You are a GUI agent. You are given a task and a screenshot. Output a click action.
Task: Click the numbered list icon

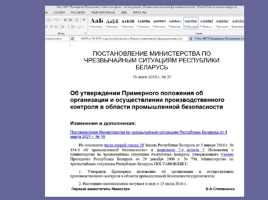point(49,20)
